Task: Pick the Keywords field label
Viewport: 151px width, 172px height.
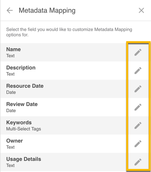Action: click(19, 122)
